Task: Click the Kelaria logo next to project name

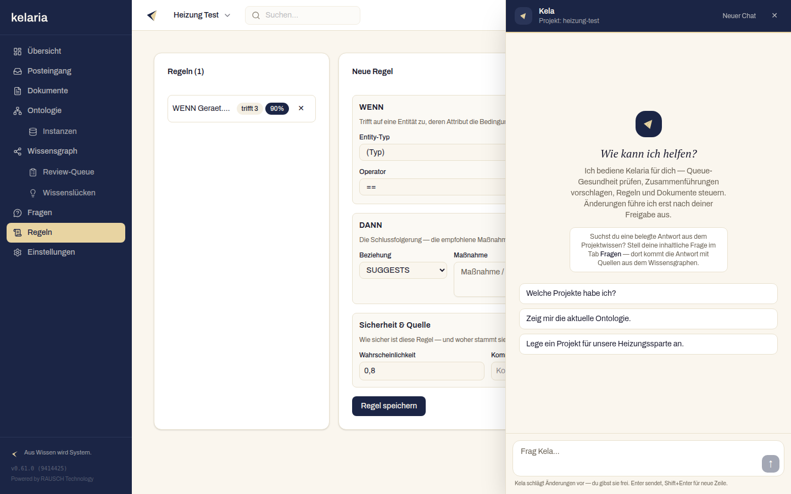Action: [x=152, y=15]
